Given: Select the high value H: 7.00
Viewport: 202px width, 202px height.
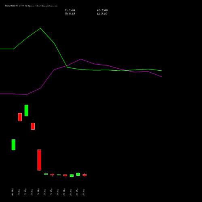Looking at the screenshot, I should click(x=102, y=11).
